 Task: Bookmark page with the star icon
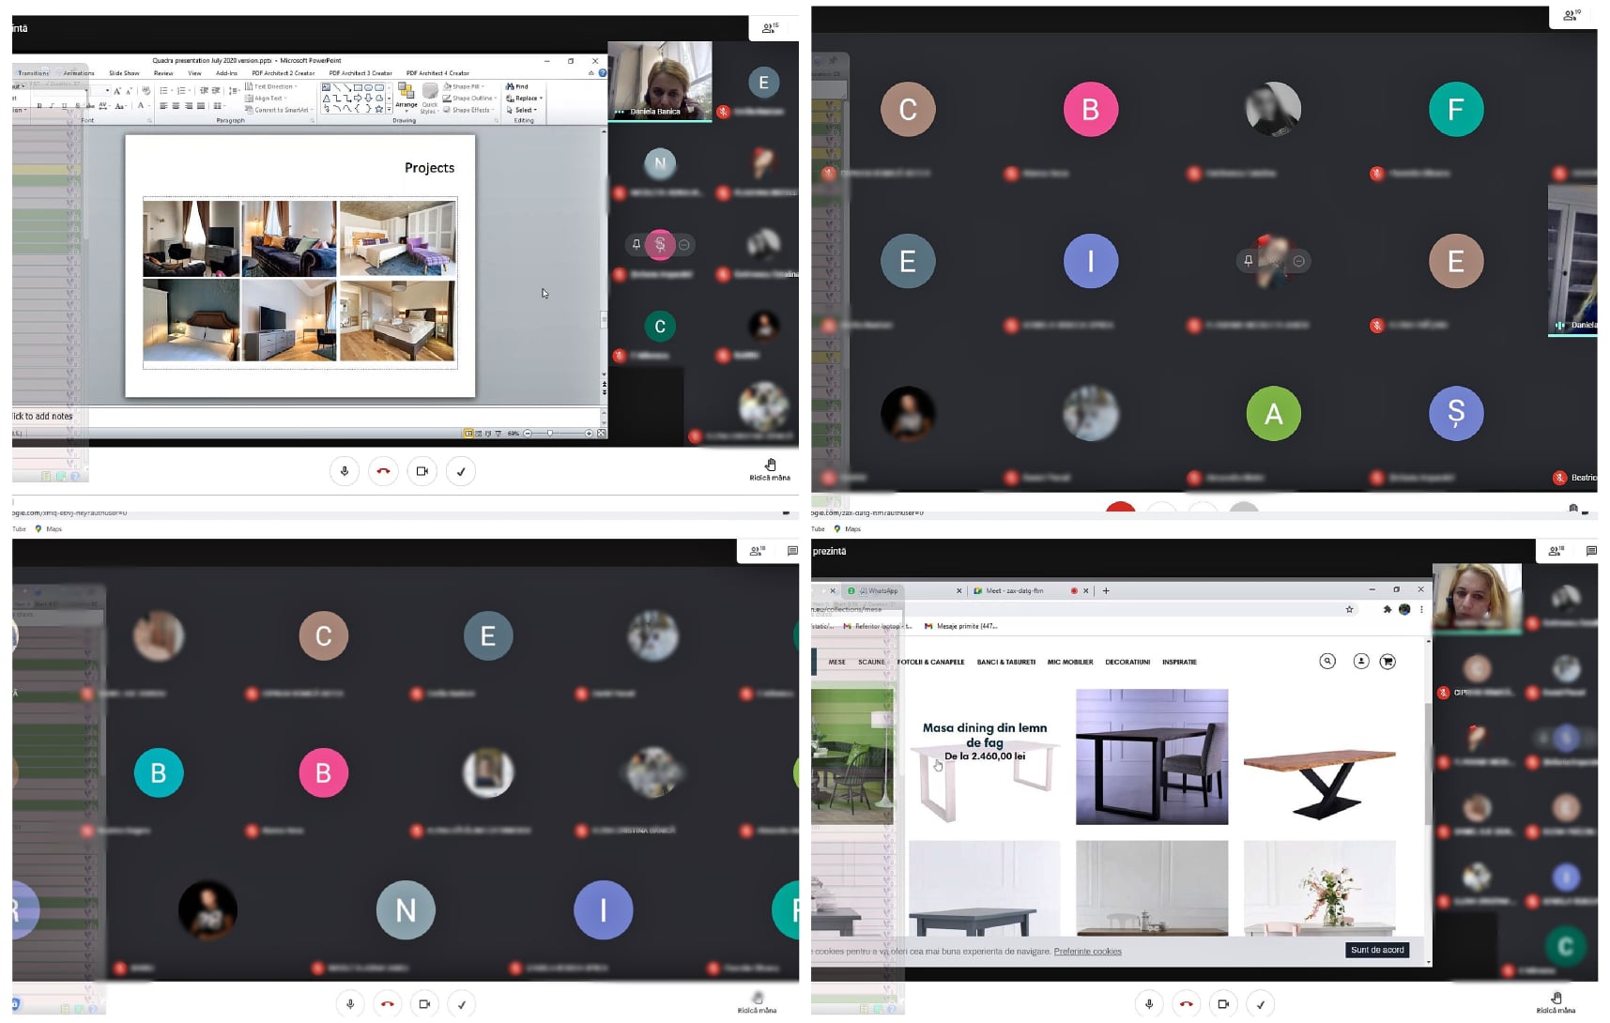1349,610
